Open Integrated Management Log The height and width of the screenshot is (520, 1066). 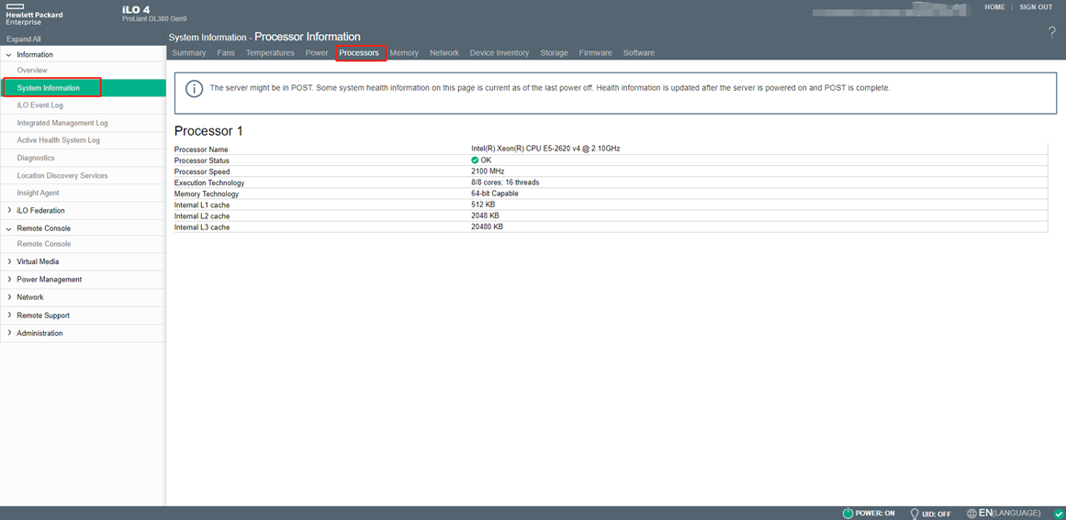62,123
